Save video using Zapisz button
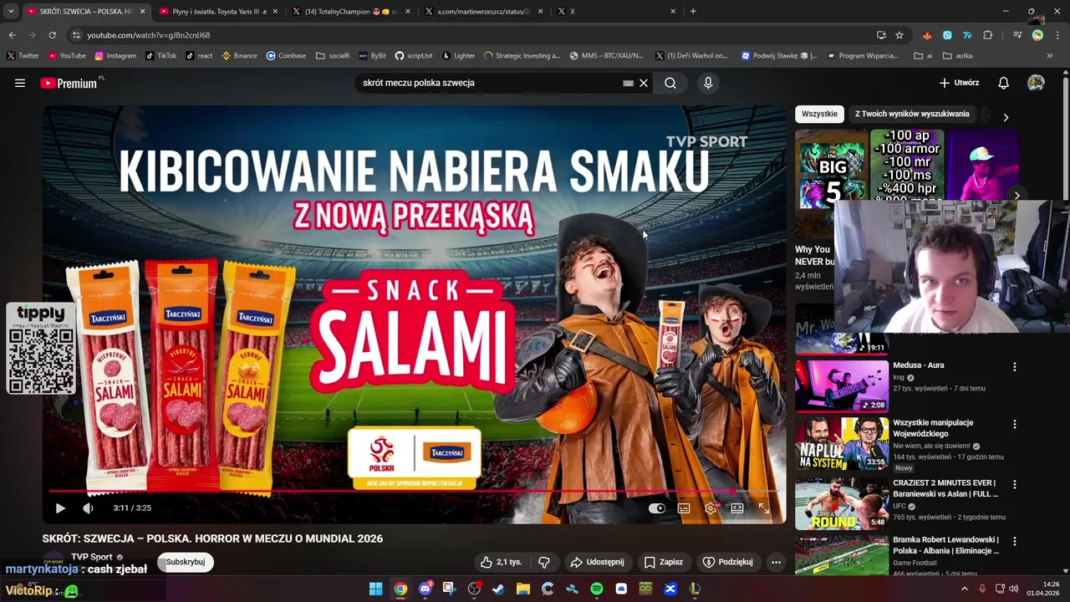The image size is (1070, 602). point(664,562)
